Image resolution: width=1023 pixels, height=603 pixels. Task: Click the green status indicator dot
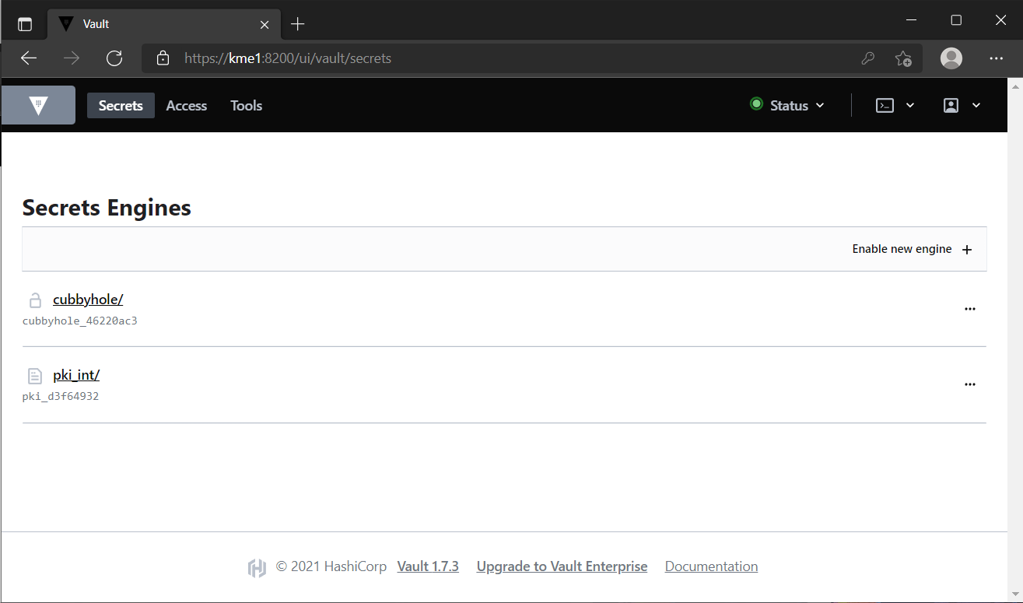pos(756,104)
